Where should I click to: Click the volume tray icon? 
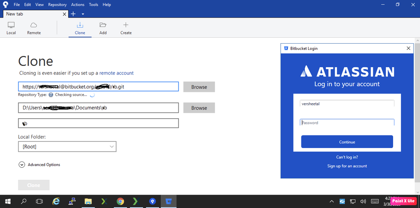363,201
